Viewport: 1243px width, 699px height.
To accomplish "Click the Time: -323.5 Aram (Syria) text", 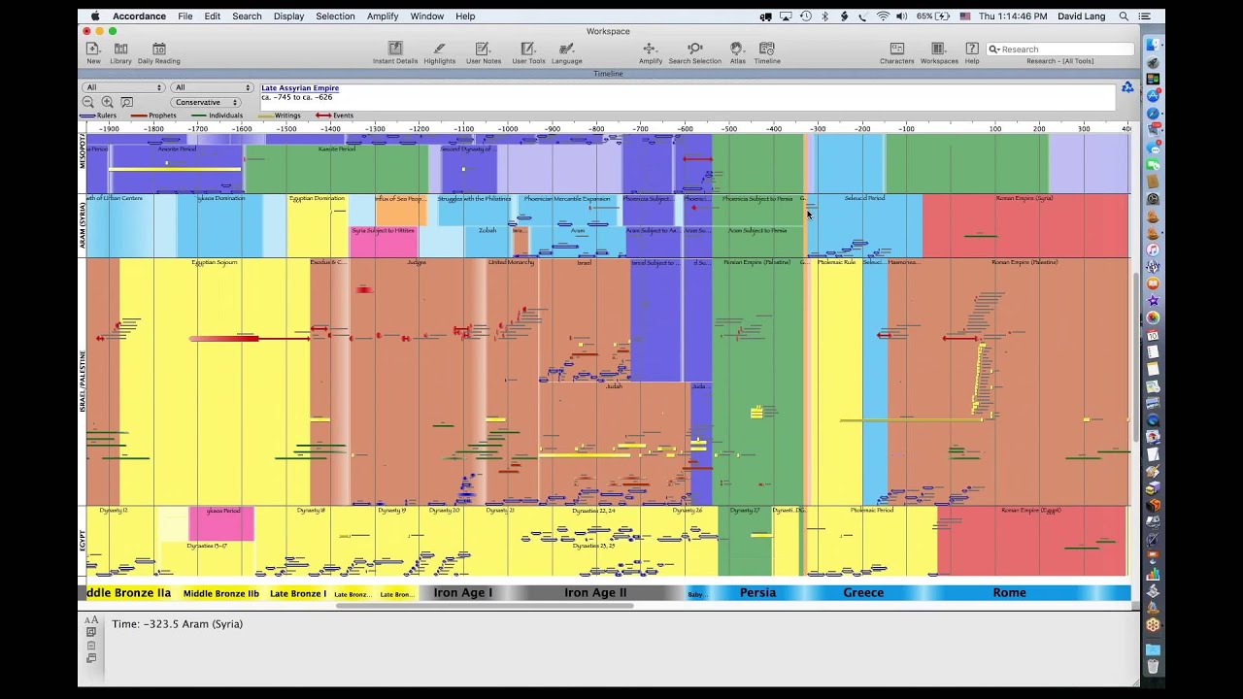I will click(177, 624).
